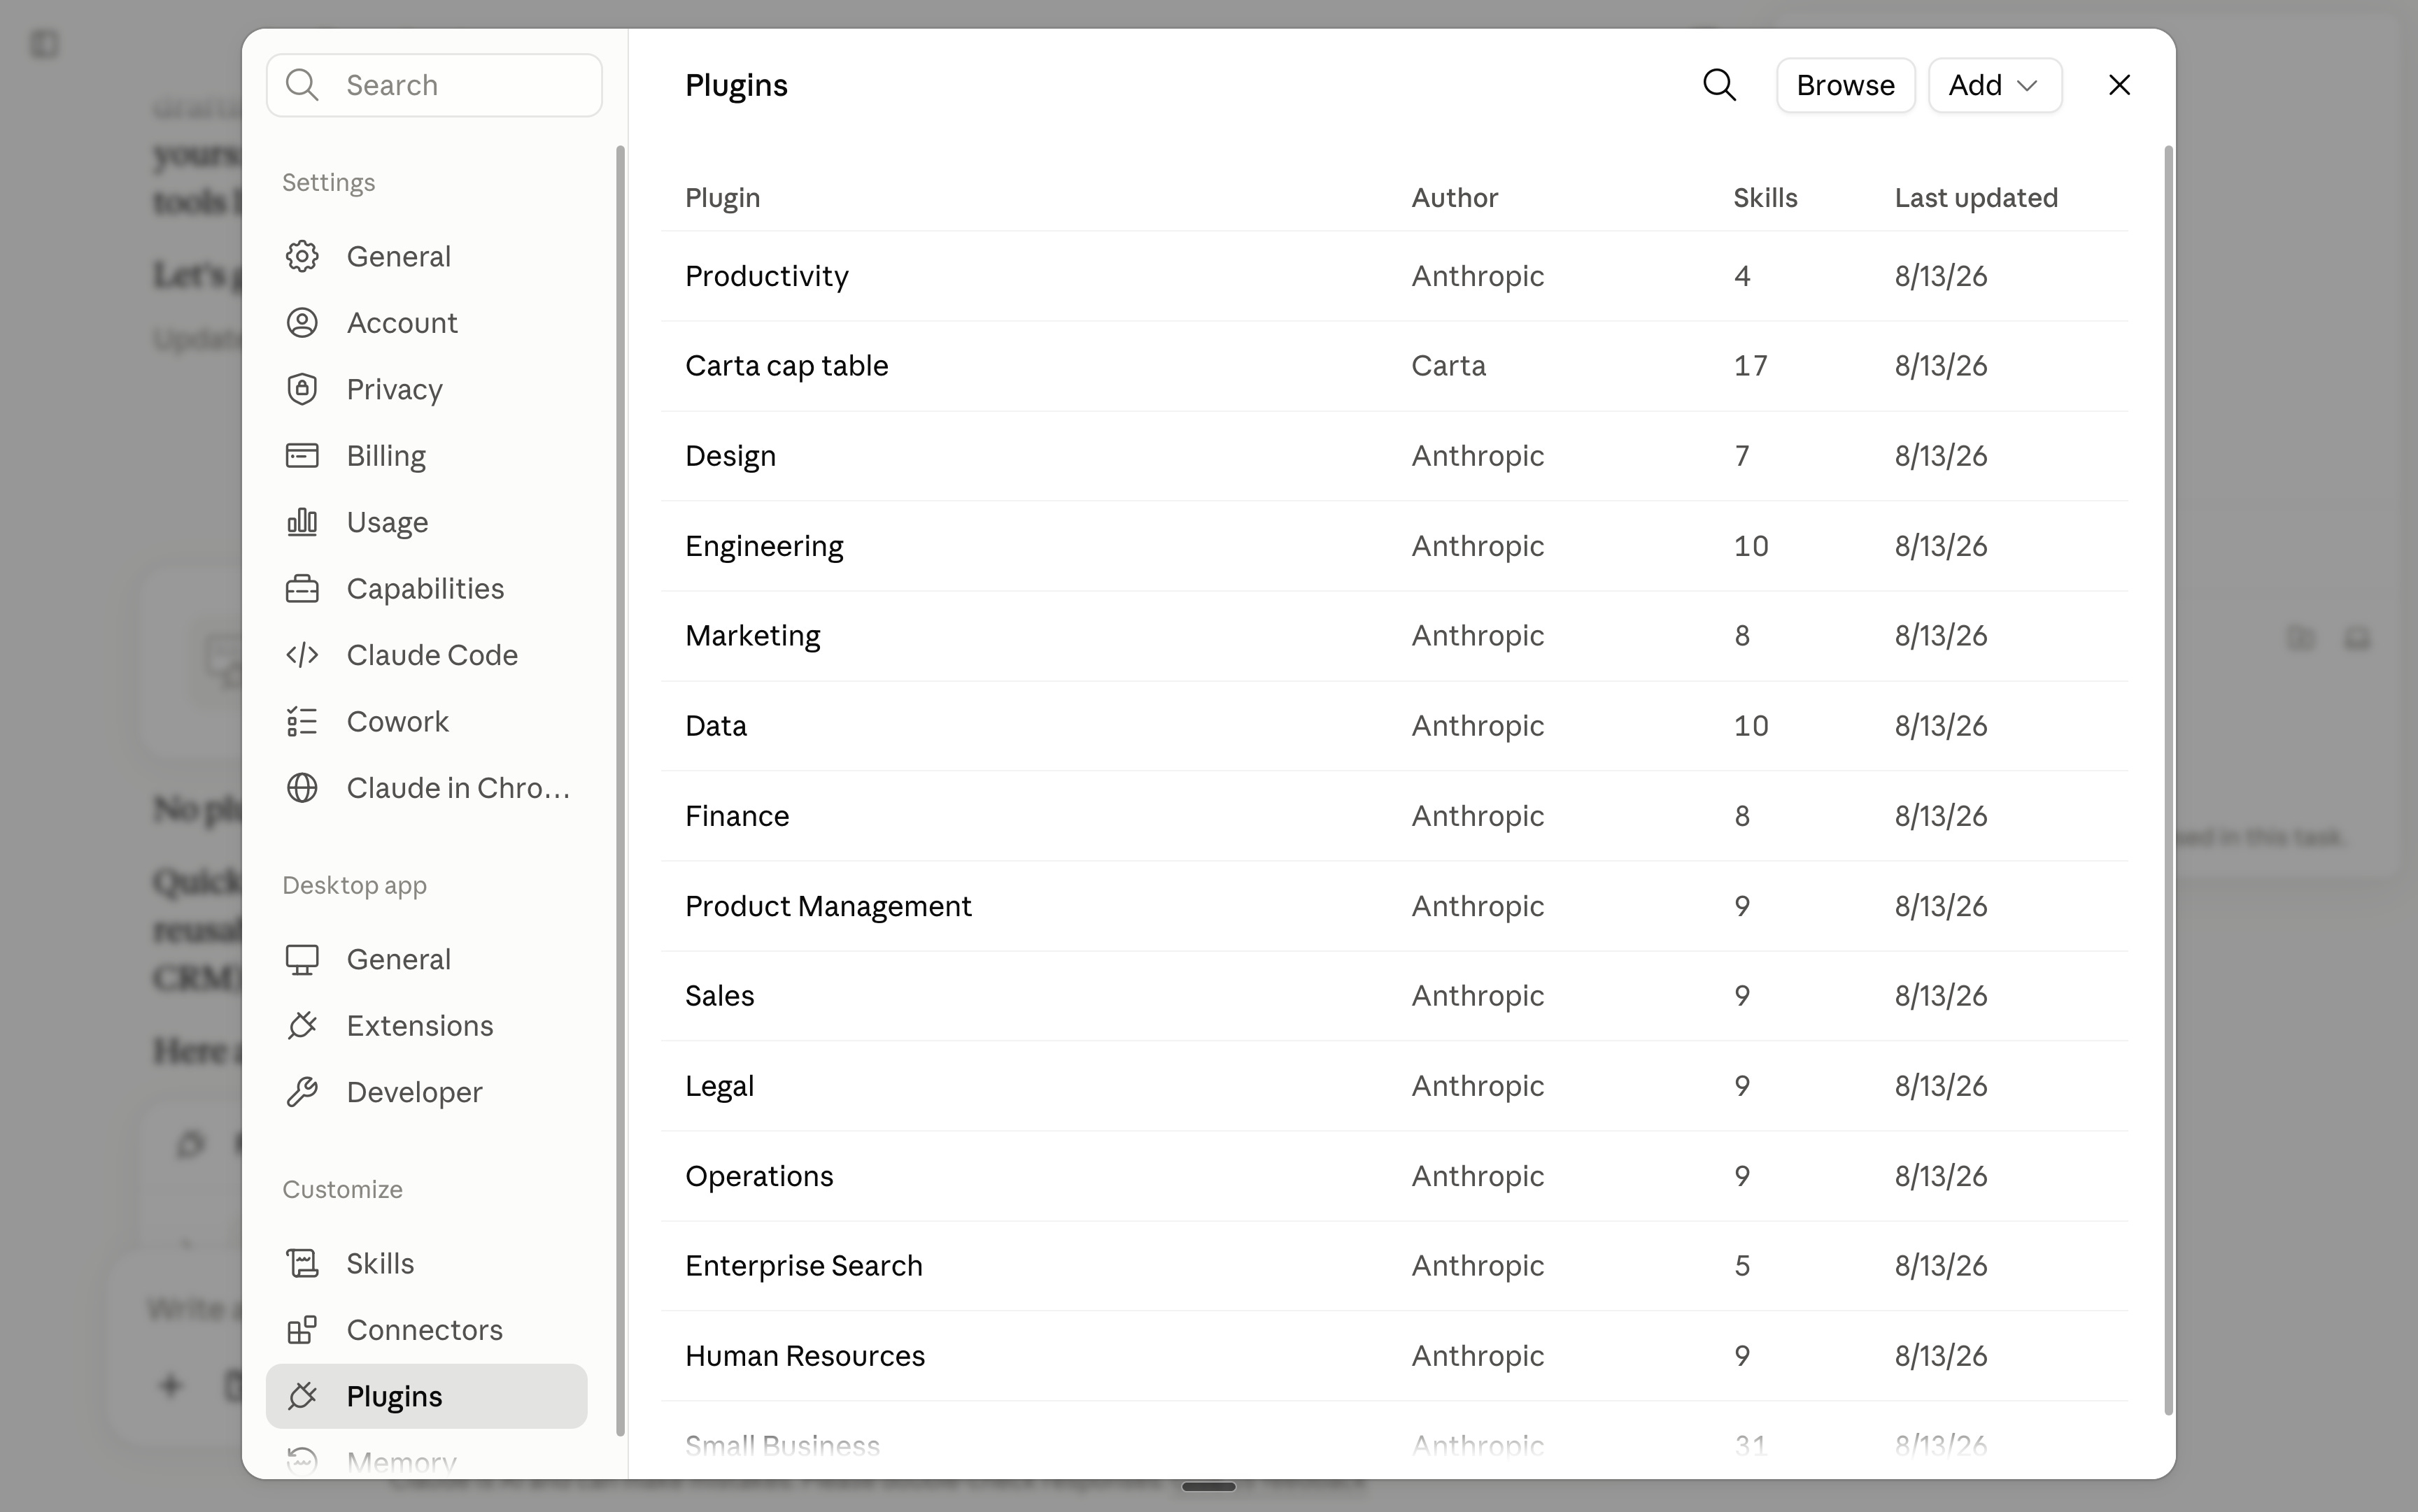Click the Carta author cell
This screenshot has height=1512, width=2418.
click(1448, 366)
